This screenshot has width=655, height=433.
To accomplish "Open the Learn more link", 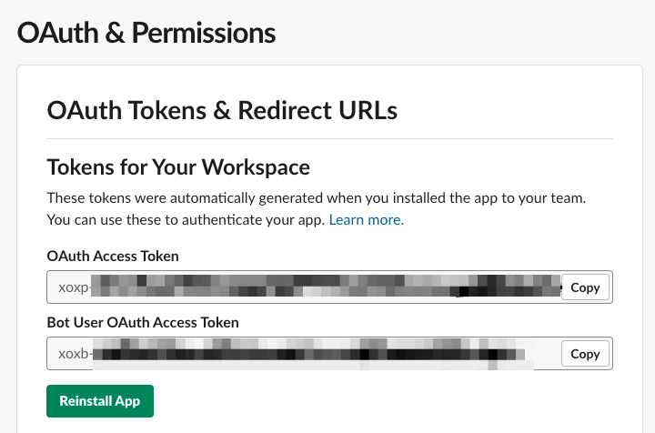I will point(367,219).
